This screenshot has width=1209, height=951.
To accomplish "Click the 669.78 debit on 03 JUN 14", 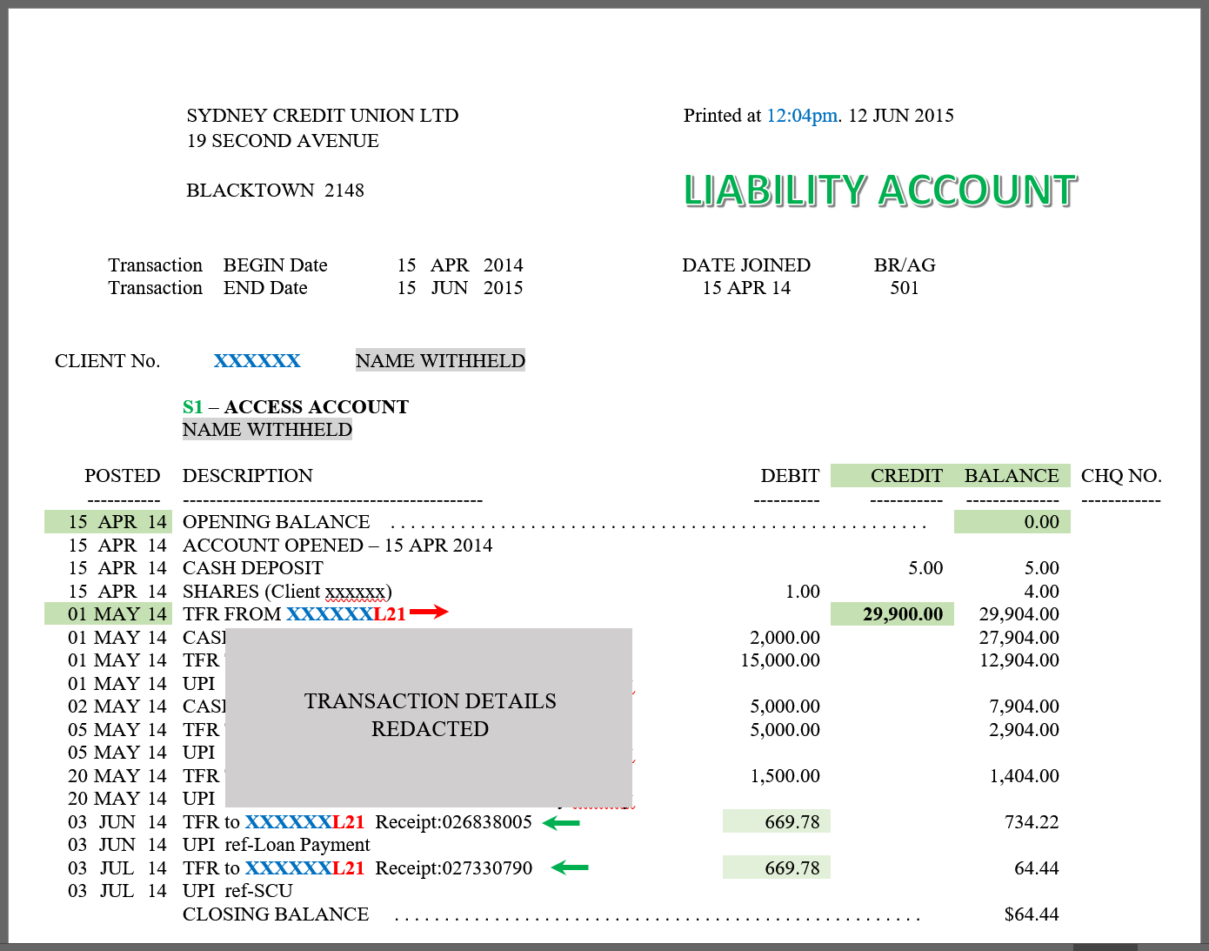I will (x=792, y=822).
